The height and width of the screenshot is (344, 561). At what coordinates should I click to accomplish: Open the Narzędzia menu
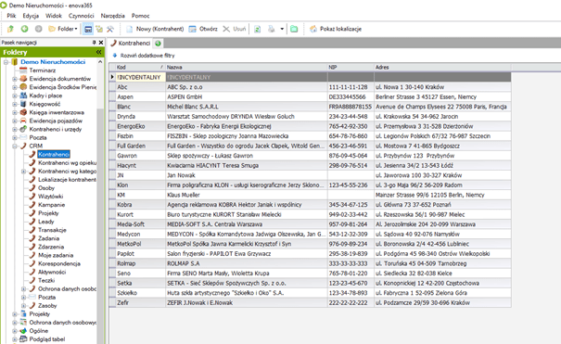pyautogui.click(x=113, y=16)
